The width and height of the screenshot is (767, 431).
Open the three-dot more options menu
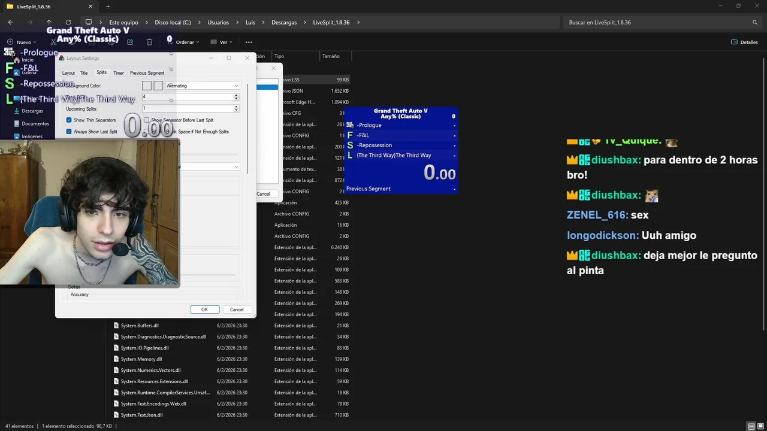click(x=249, y=42)
